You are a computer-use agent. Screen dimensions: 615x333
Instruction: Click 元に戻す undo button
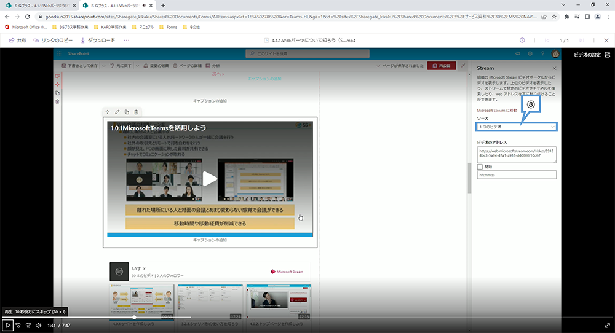pos(121,66)
